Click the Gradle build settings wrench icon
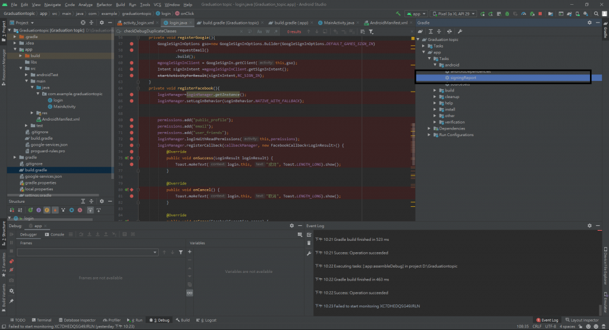The height and width of the screenshot is (330, 609). tap(460, 32)
